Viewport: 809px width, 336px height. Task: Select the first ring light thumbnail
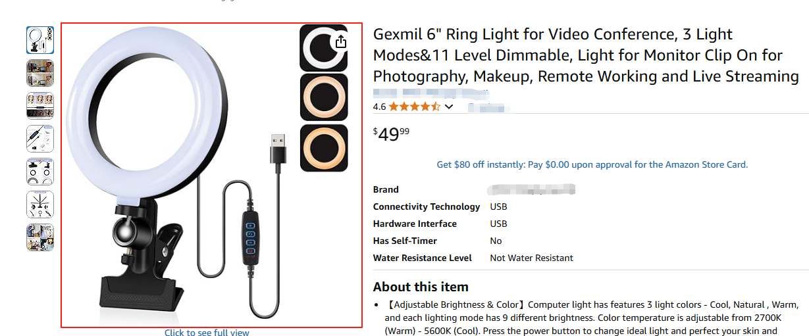click(40, 40)
